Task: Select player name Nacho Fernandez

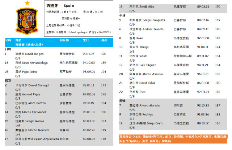Action: coord(34,112)
